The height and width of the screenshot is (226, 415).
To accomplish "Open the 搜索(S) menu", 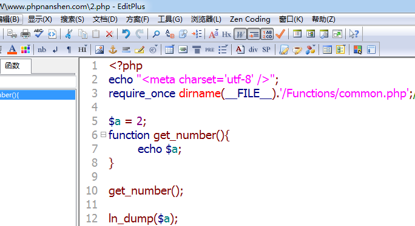I will (x=72, y=19).
